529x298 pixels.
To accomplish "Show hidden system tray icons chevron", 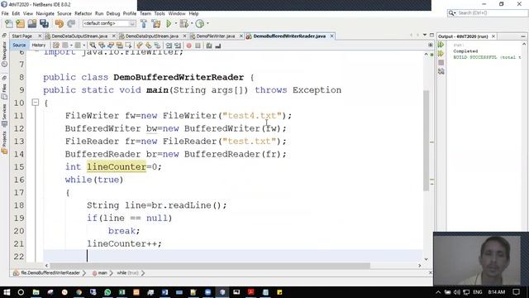I will pos(438,292).
